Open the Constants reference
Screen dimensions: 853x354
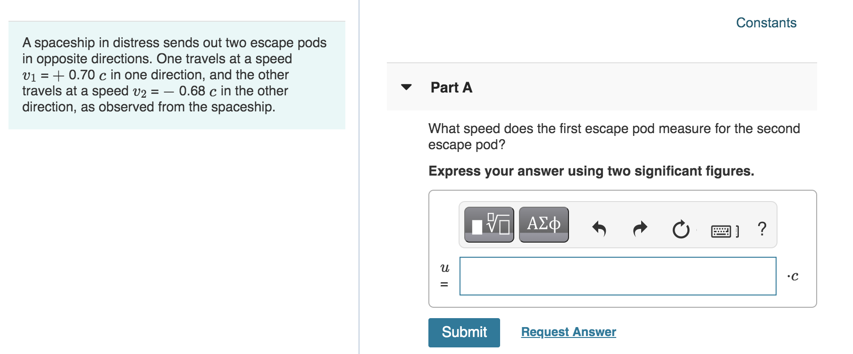click(x=766, y=22)
